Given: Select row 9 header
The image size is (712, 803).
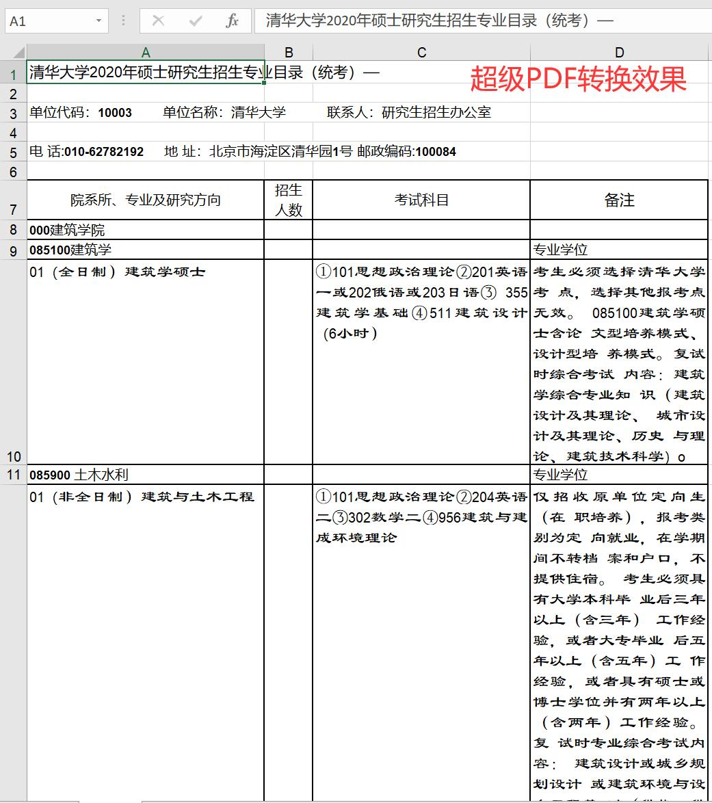Looking at the screenshot, I should (x=13, y=250).
